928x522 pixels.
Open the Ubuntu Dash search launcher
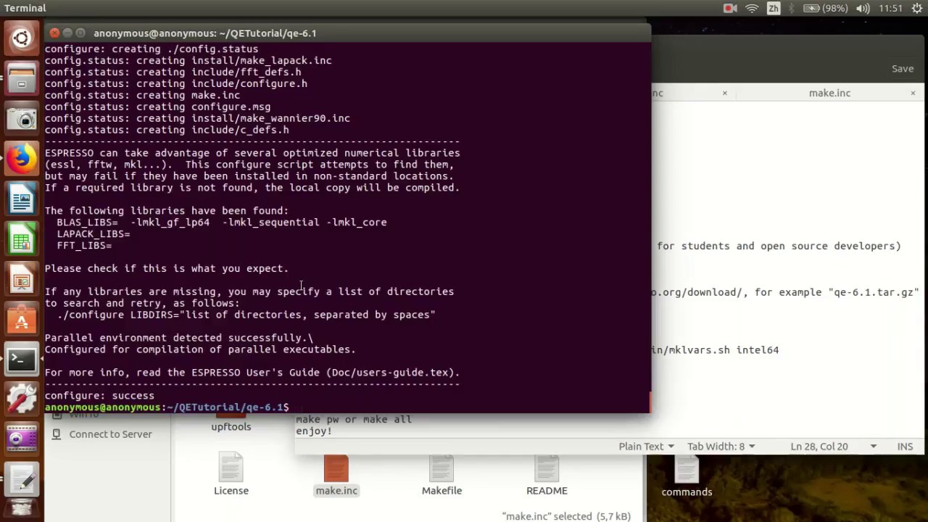[x=22, y=38]
